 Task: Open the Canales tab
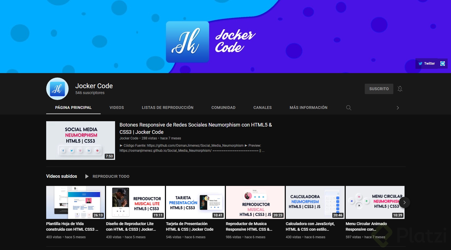(x=263, y=108)
